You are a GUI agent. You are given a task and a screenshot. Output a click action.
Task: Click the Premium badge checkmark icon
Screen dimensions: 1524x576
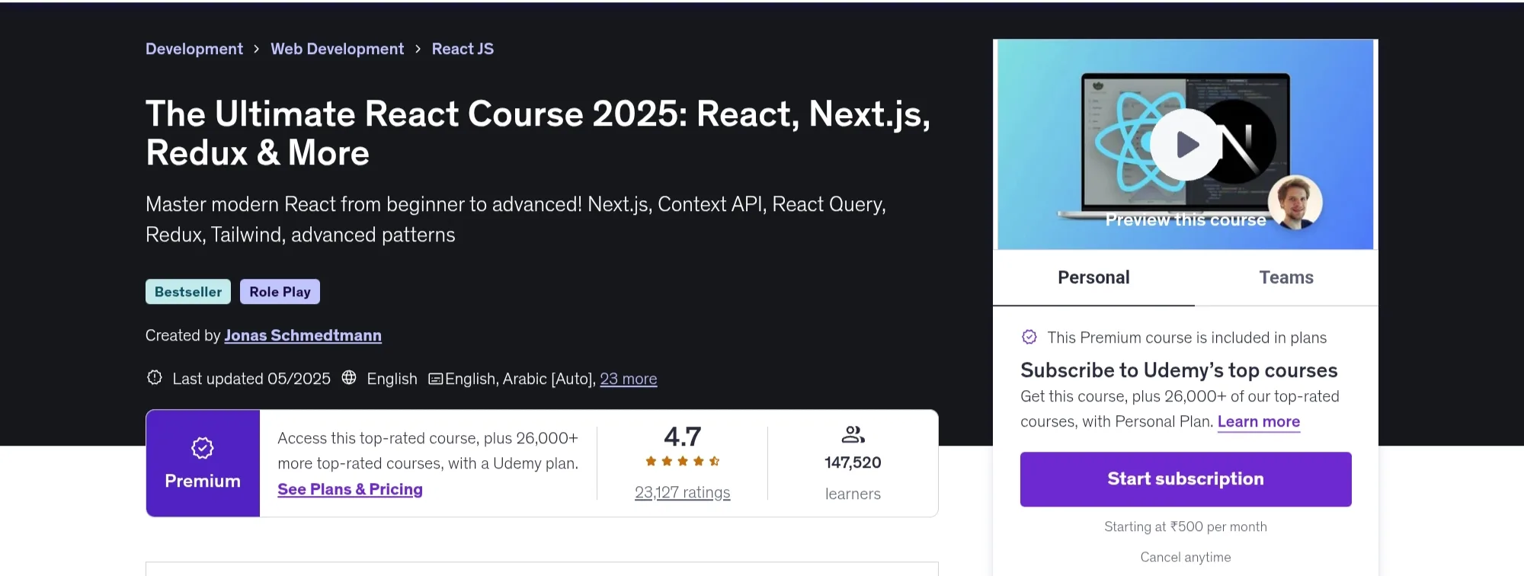202,448
